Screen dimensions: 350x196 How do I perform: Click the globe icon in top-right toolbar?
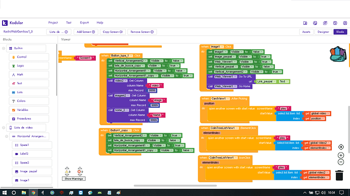(315, 23)
